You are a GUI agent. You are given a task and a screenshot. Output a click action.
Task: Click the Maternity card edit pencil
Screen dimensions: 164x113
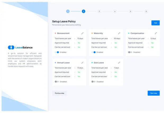[119, 33]
